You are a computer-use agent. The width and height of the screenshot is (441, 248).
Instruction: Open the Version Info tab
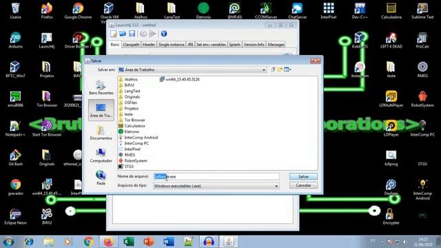click(x=254, y=44)
